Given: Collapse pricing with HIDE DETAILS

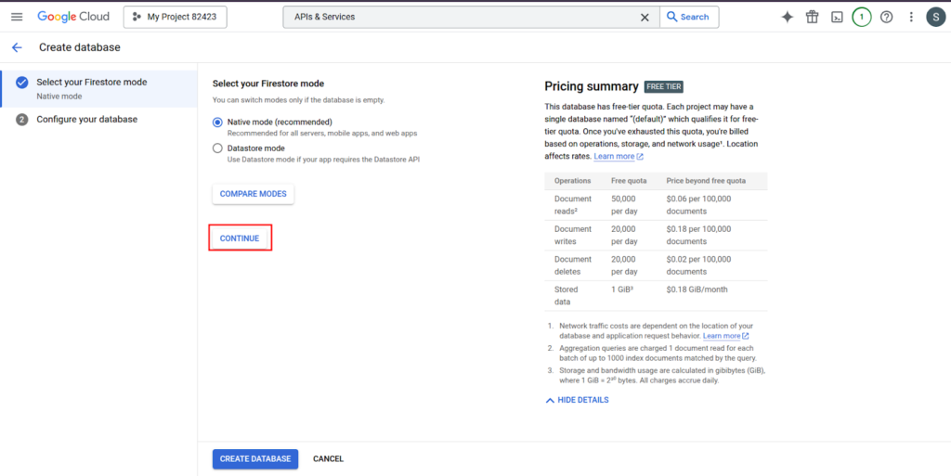Looking at the screenshot, I should tap(578, 400).
